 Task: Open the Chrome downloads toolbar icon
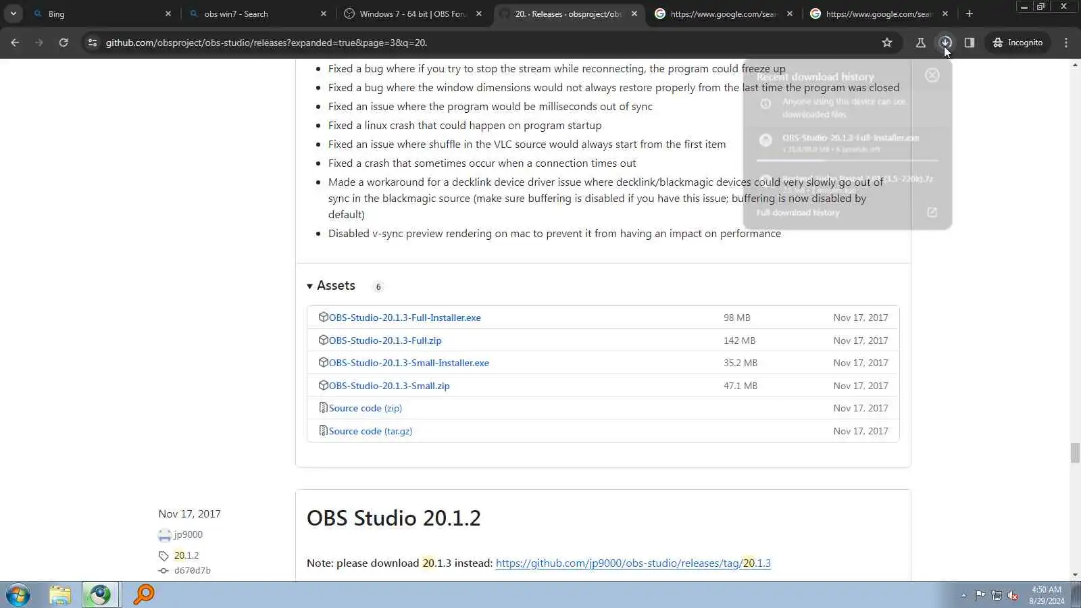[x=945, y=43]
